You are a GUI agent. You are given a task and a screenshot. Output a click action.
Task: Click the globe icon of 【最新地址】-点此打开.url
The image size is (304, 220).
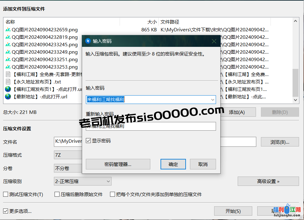[x=7, y=97]
